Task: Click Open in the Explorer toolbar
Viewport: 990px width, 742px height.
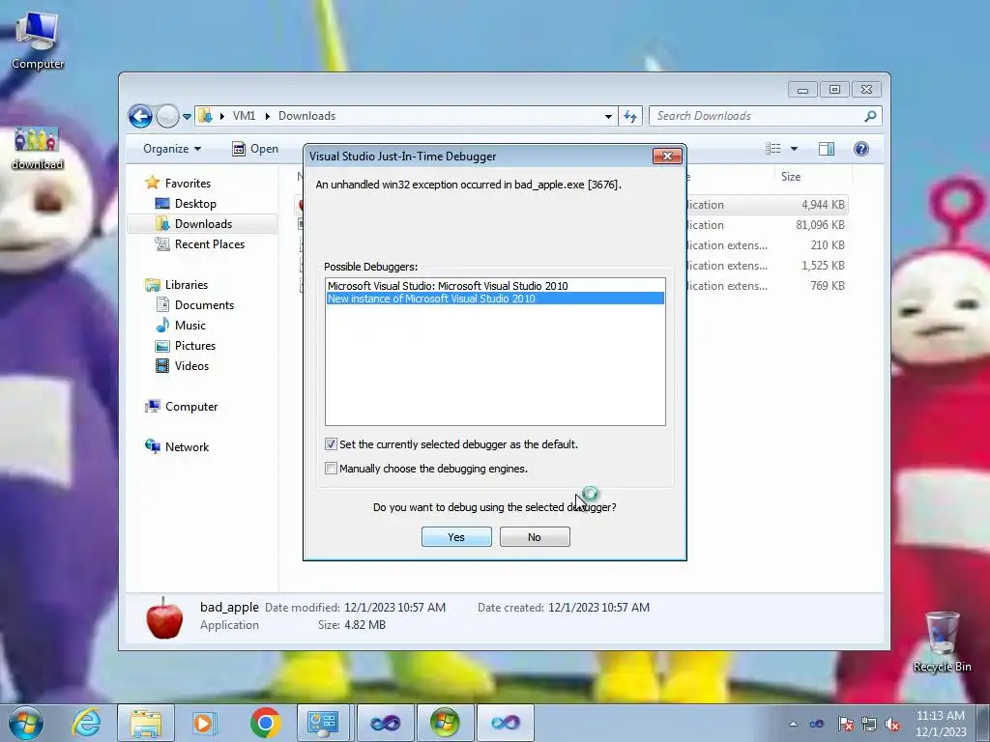Action: [x=255, y=149]
